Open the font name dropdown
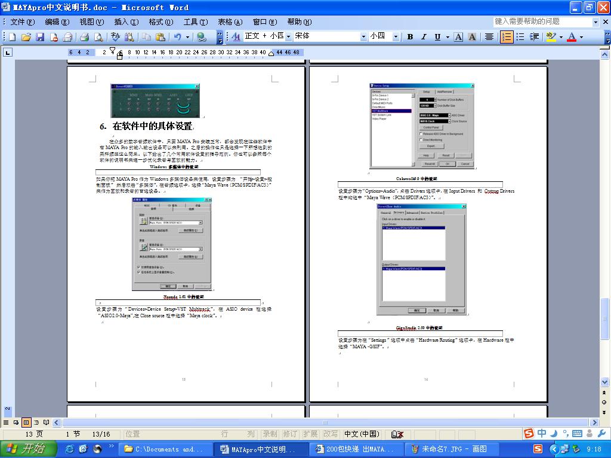Screen dimensions: 611x458 (x=363, y=36)
